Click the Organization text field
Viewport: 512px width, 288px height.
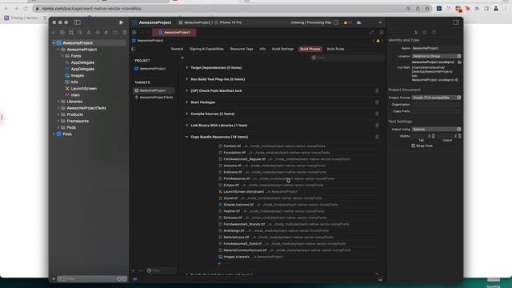436,105
